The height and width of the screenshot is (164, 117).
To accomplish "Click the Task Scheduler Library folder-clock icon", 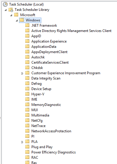I will pyautogui.click(x=11, y=10).
